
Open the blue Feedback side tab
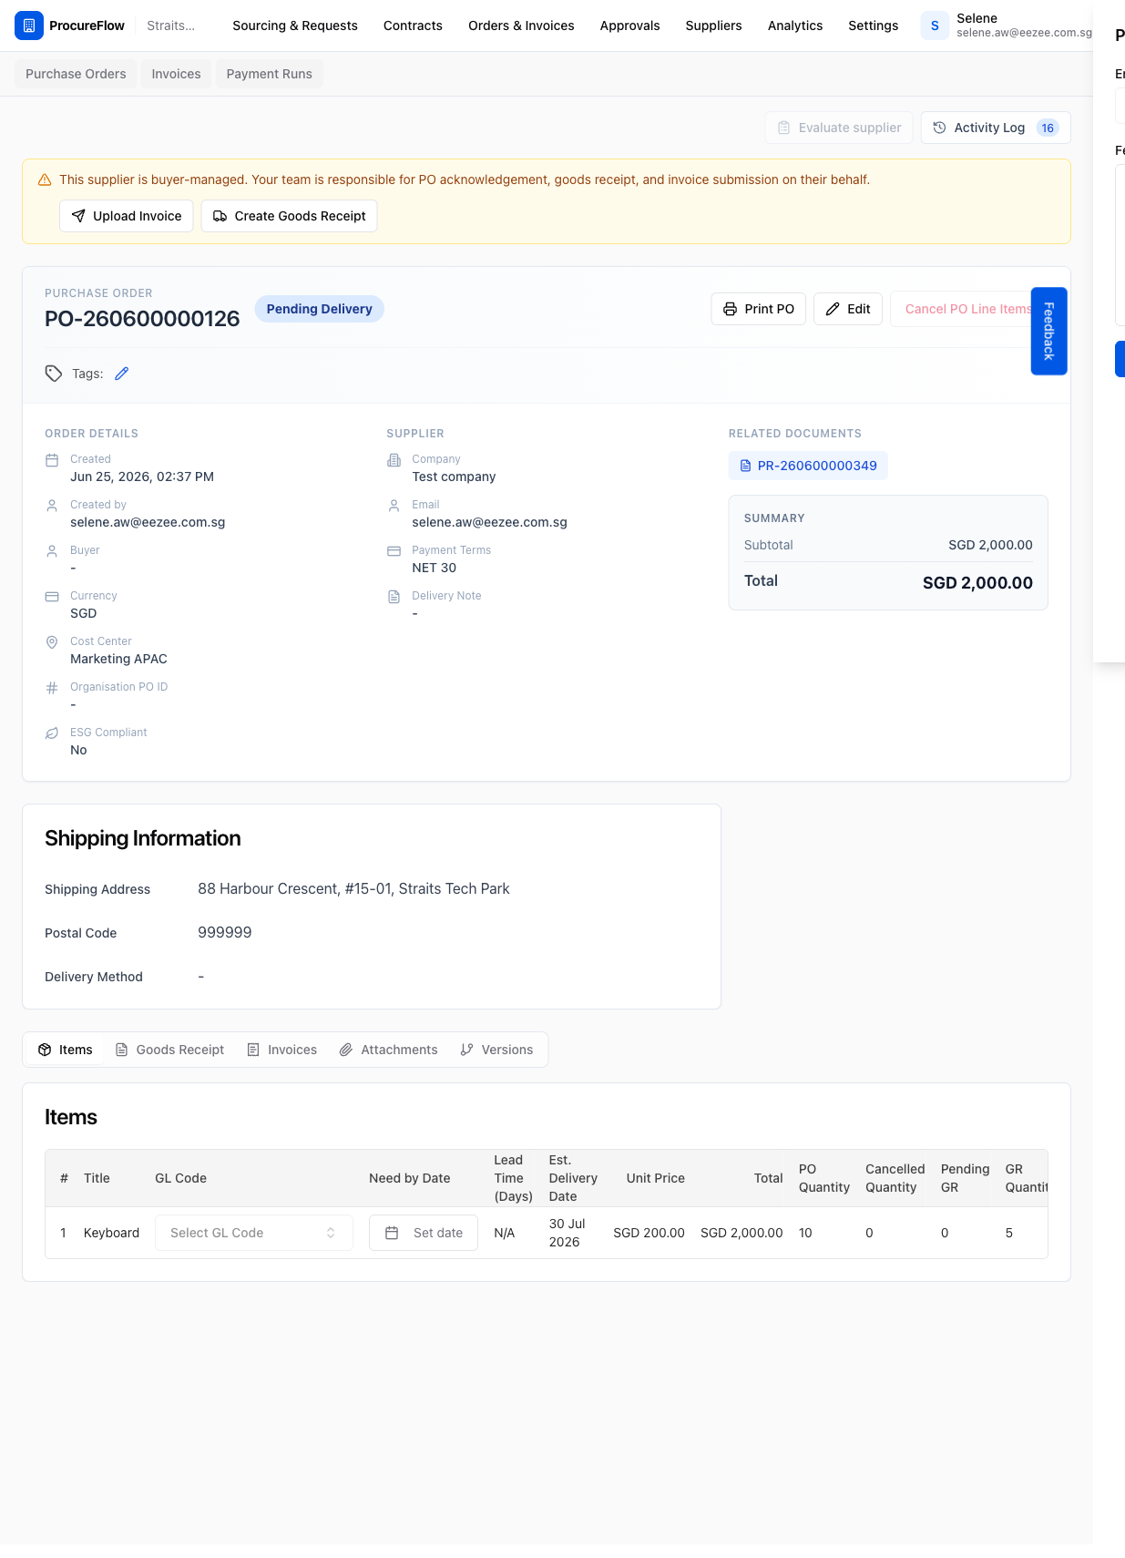[1048, 331]
